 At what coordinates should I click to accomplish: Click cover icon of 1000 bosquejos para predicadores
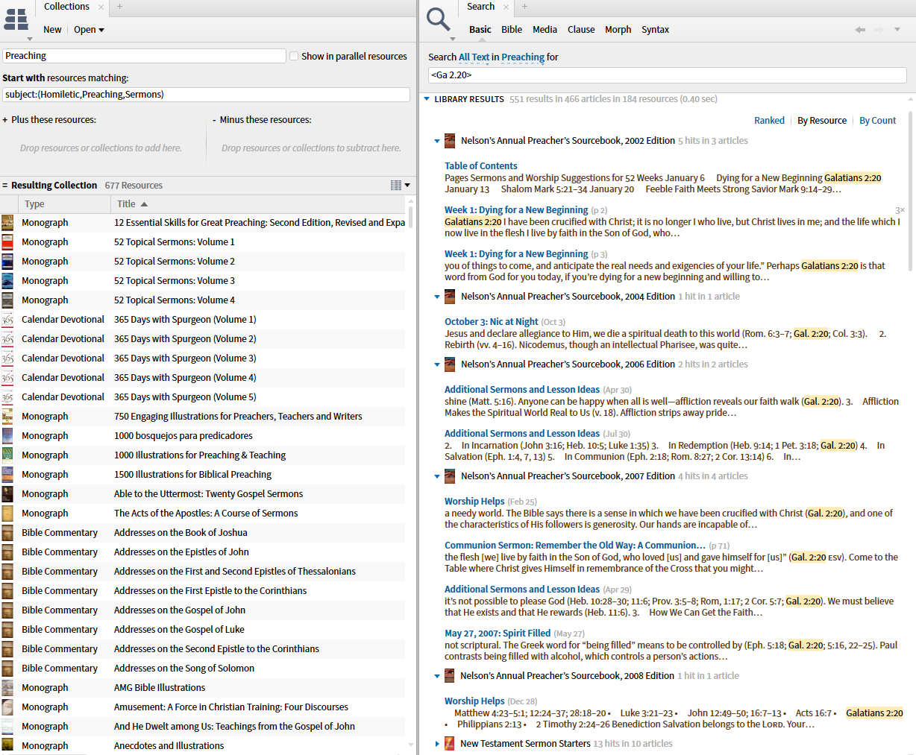[7, 435]
